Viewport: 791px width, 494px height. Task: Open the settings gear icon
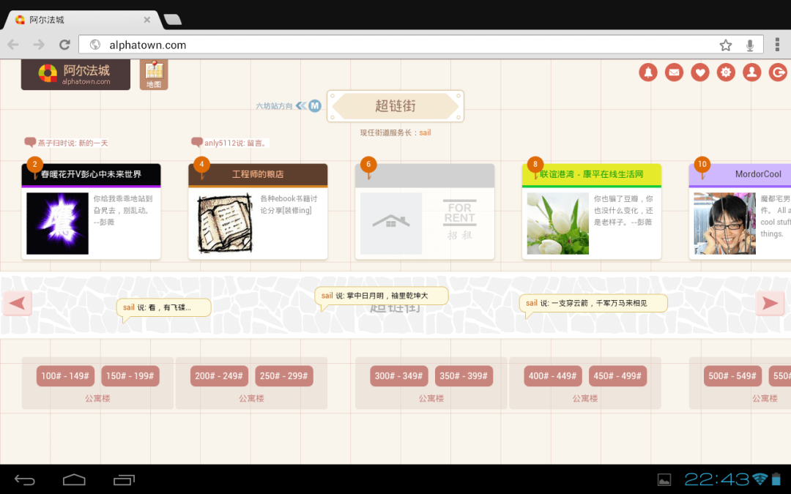[x=726, y=72]
